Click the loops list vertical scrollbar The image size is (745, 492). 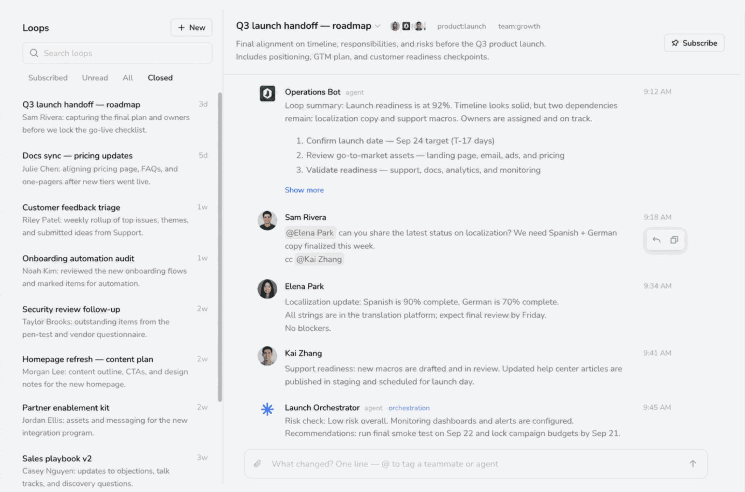(x=220, y=247)
